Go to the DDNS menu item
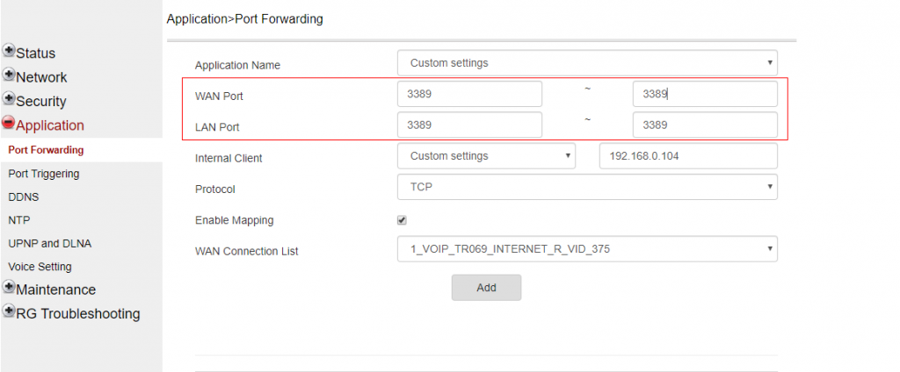This screenshot has height=372, width=900. coord(24,197)
